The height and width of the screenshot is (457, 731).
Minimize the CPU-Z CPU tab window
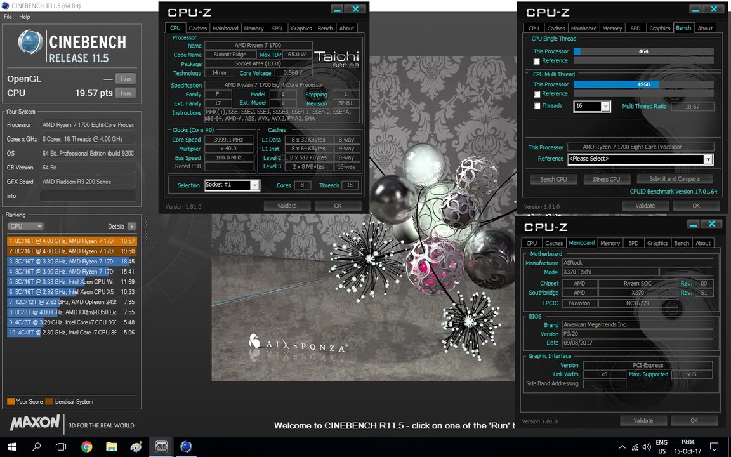338,10
